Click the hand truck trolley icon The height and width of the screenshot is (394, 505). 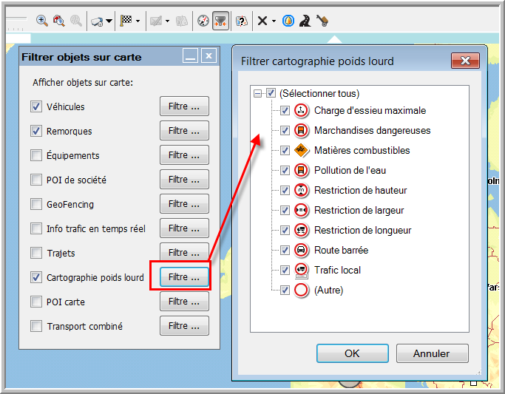(322, 21)
